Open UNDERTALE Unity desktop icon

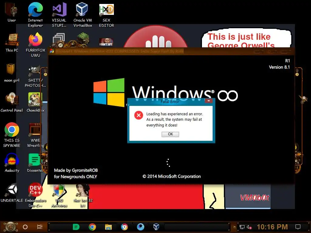pyautogui.click(x=12, y=193)
